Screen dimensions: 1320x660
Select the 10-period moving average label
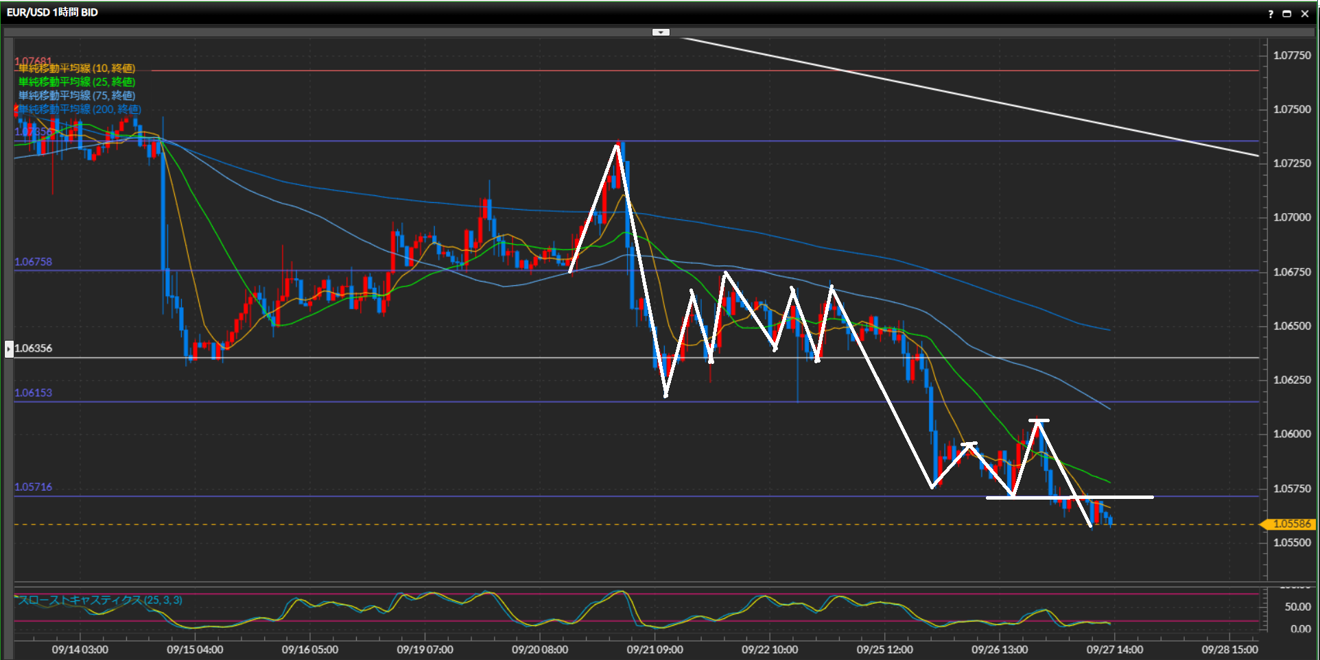point(76,69)
